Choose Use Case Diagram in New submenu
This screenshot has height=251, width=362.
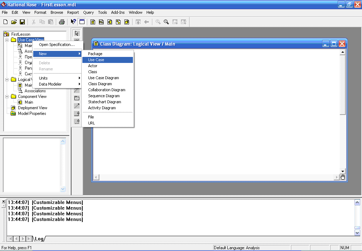(x=107, y=78)
